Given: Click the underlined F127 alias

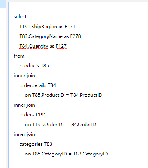Looking at the screenshot, I should (61, 46).
